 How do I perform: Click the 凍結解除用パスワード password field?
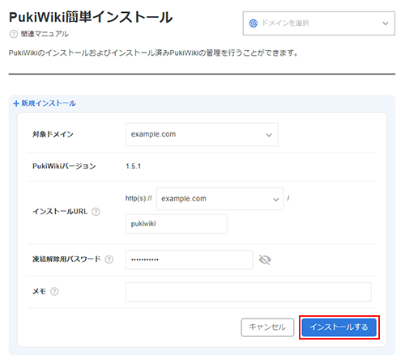[189, 260]
